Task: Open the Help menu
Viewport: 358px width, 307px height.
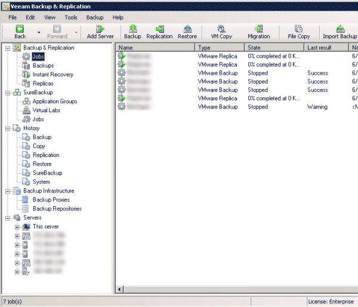Action: pyautogui.click(x=118, y=17)
